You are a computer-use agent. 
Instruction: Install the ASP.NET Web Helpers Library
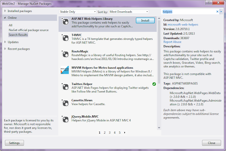145,20
